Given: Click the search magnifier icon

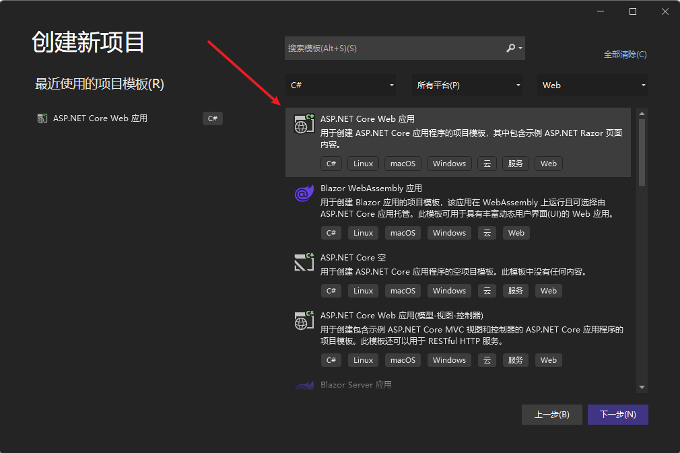Looking at the screenshot, I should coord(510,48).
